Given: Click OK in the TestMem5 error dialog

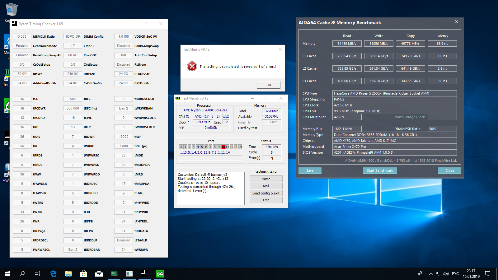Looking at the screenshot, I should coord(269,85).
